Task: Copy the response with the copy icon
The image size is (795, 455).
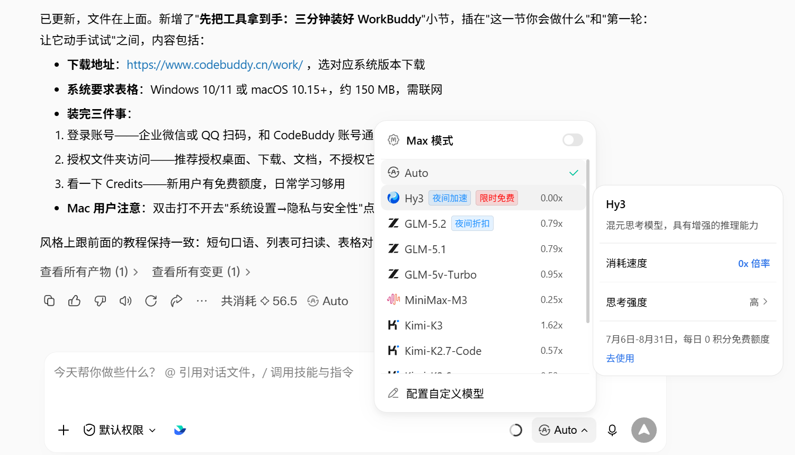Action: [49, 301]
